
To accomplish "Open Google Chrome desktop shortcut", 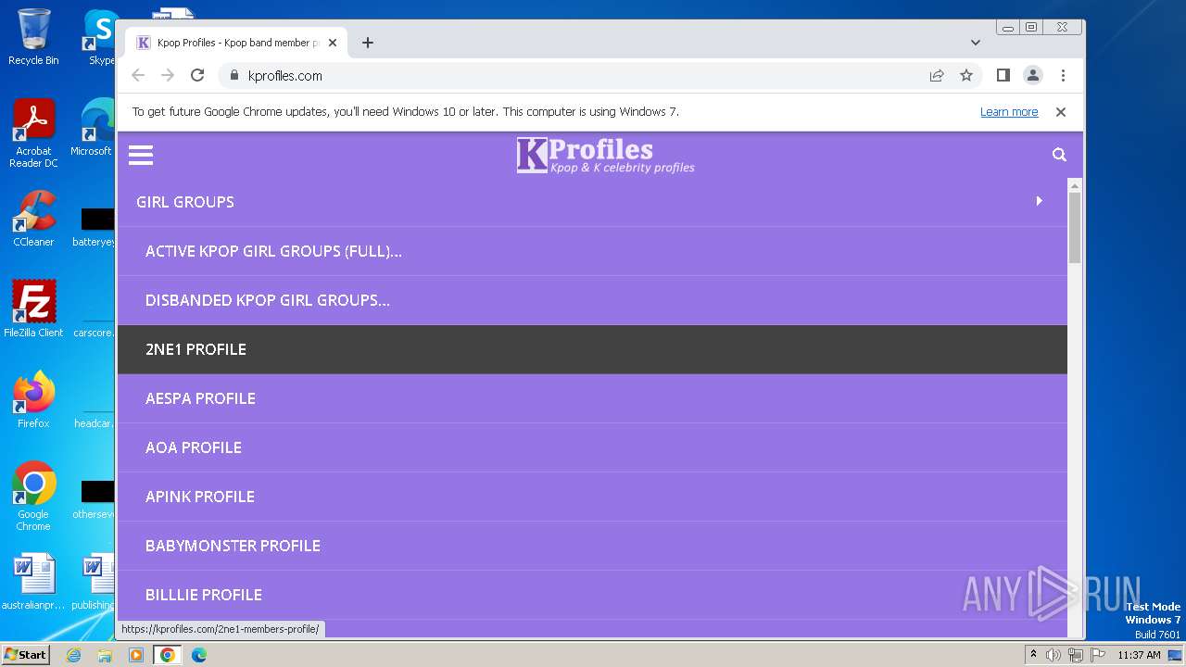I will (33, 497).
